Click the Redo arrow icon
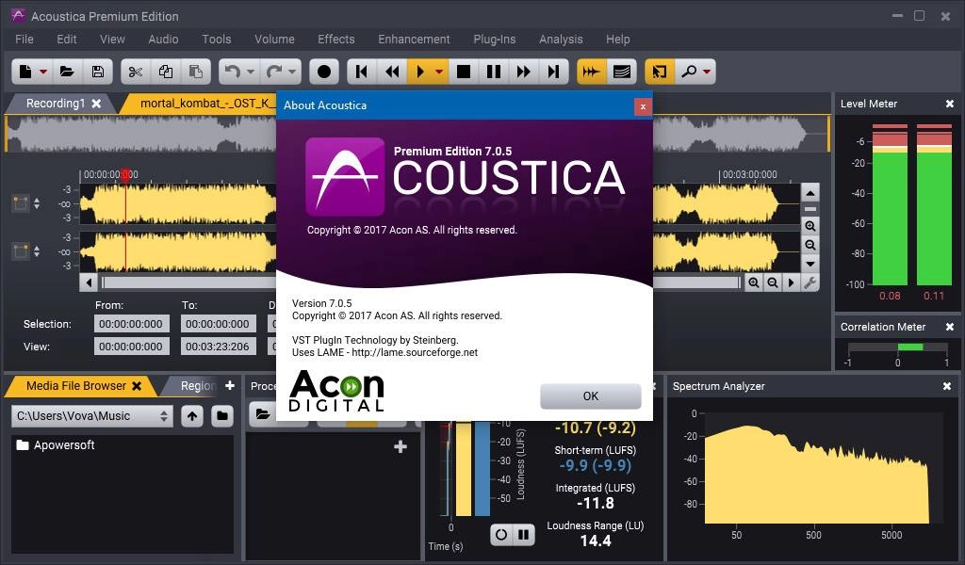 click(x=274, y=72)
